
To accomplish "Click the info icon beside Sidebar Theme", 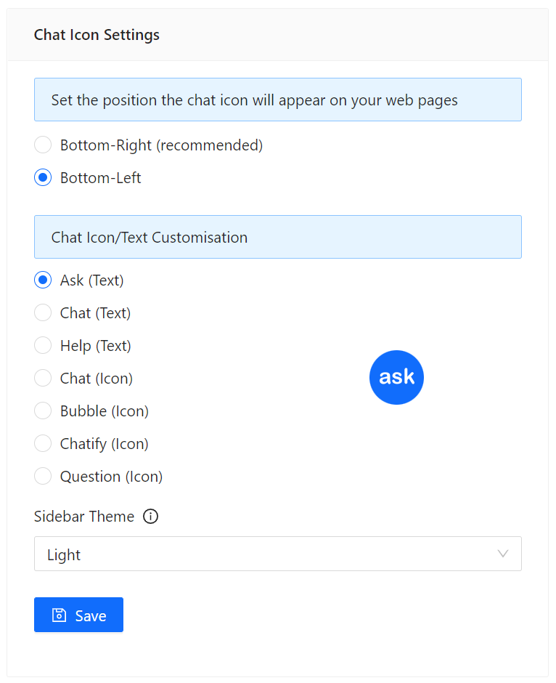I will pyautogui.click(x=150, y=517).
